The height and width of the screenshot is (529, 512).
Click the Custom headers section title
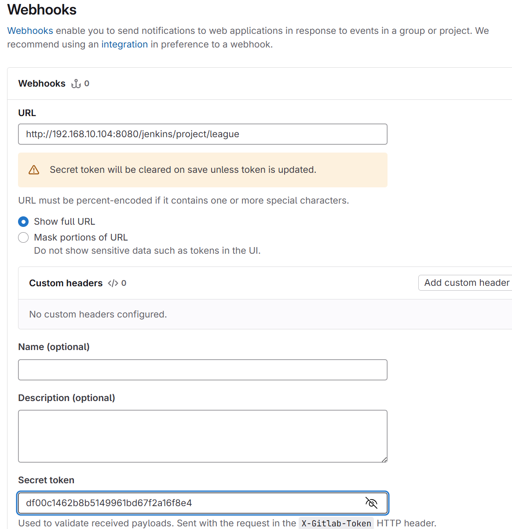pos(66,283)
